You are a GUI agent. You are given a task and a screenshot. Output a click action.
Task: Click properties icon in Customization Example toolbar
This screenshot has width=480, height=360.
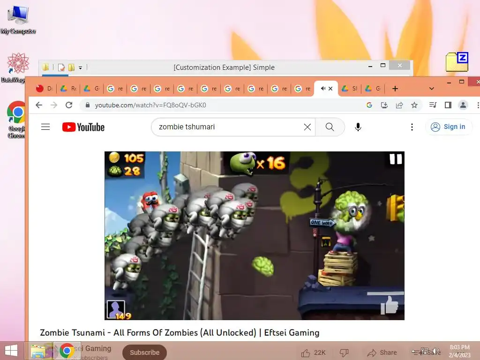pyautogui.click(x=61, y=67)
